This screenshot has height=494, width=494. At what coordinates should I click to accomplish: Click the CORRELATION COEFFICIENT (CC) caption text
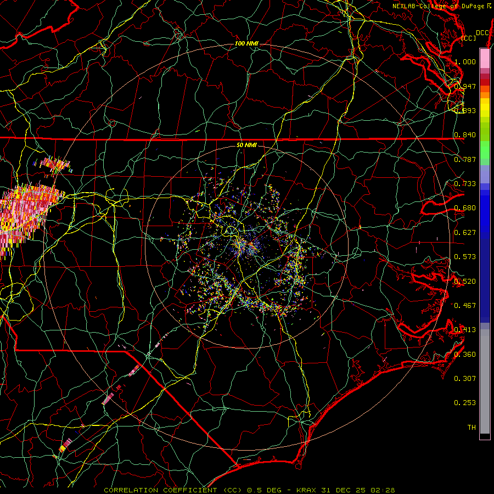click(173, 490)
